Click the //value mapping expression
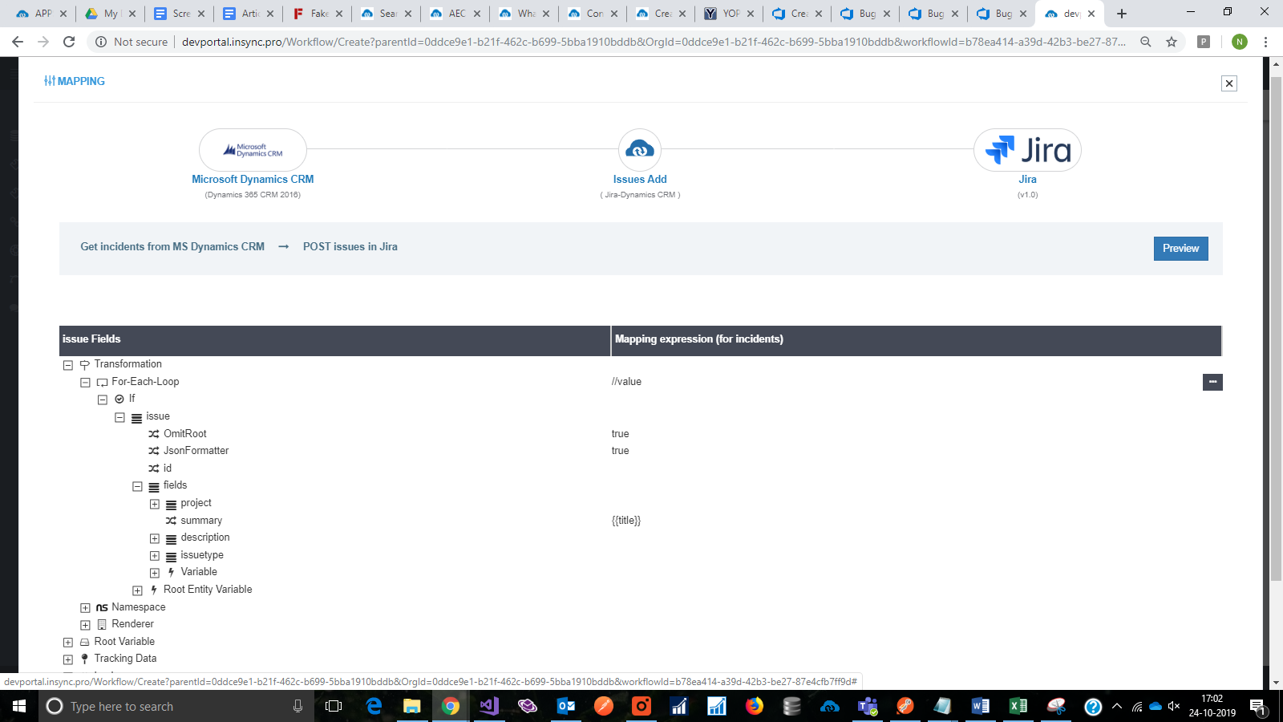The width and height of the screenshot is (1283, 722). (x=626, y=382)
